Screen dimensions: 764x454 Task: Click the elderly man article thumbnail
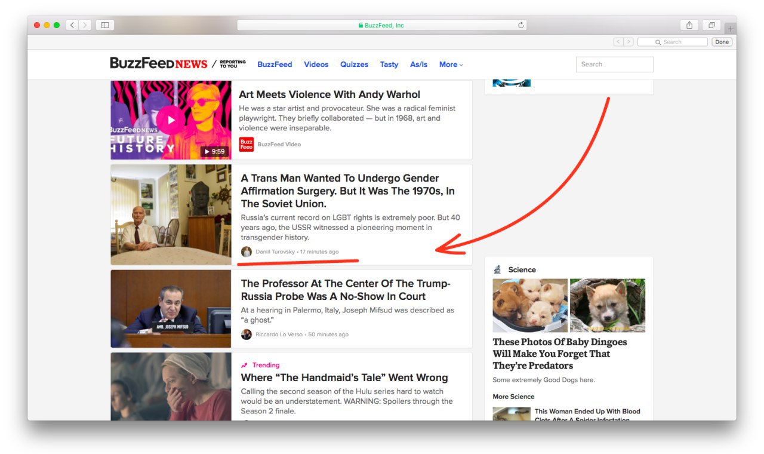(x=171, y=214)
